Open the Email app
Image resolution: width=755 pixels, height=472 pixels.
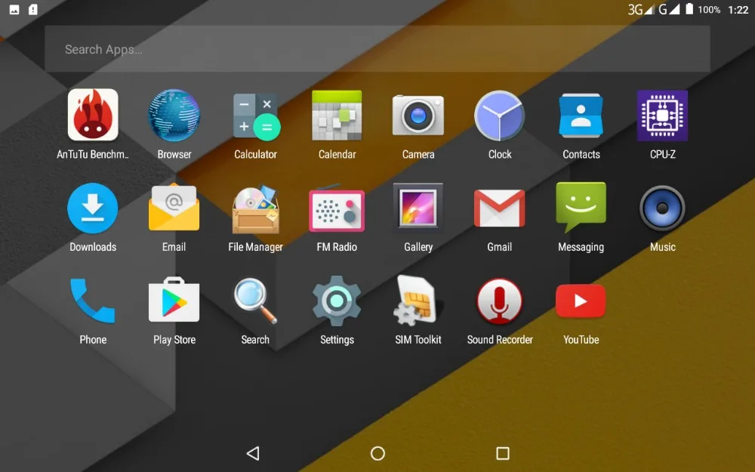[174, 208]
